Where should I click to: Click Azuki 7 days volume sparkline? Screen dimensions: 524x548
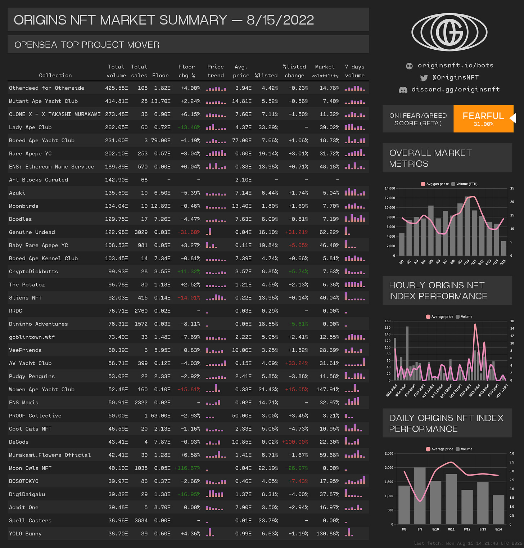point(355,192)
